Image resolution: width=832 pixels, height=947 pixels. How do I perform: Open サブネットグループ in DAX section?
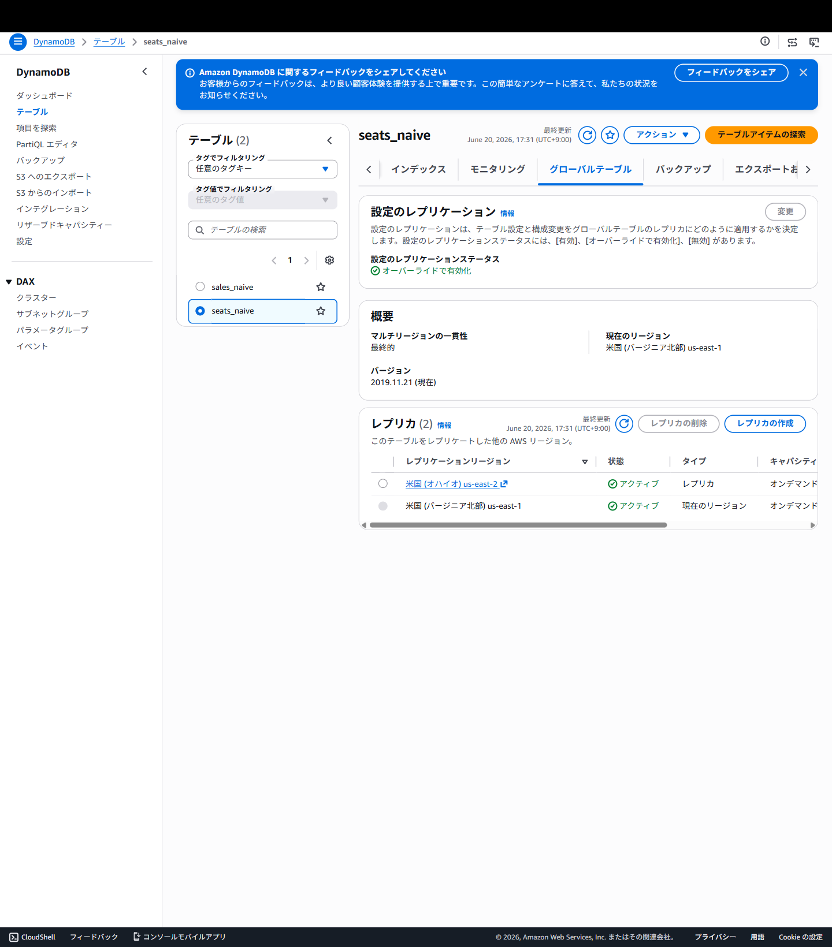click(x=53, y=314)
